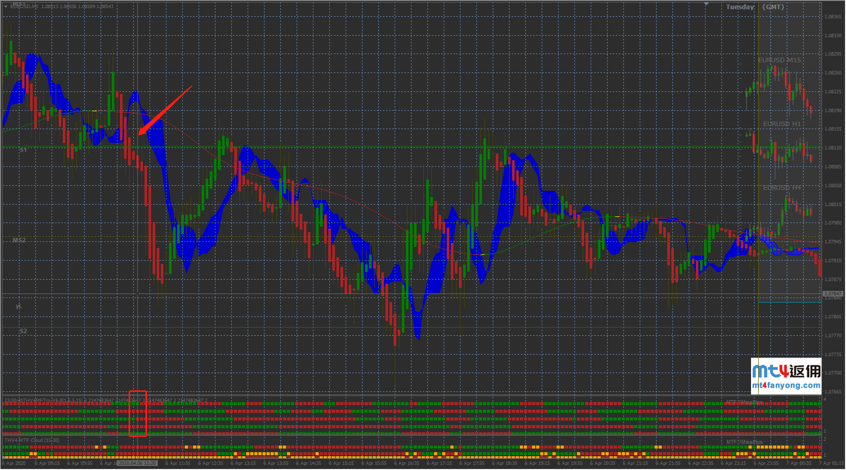Click the Tuesday (GMT) label
846x470 pixels.
coord(755,7)
